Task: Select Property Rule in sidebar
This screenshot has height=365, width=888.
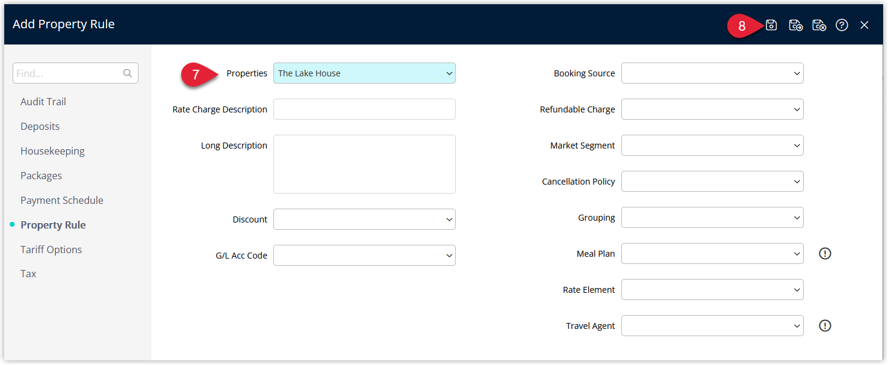Action: pos(53,225)
